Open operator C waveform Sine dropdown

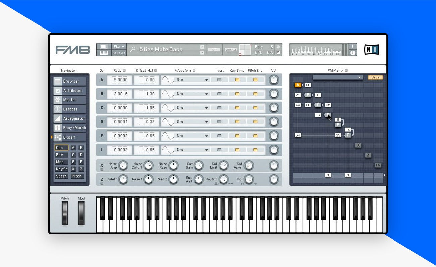[x=192, y=108]
